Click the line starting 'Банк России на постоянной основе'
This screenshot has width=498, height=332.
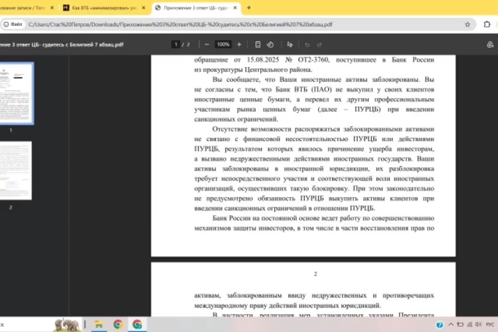323,218
